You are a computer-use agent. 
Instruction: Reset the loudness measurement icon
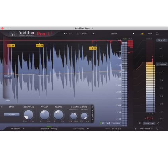pos(158,123)
